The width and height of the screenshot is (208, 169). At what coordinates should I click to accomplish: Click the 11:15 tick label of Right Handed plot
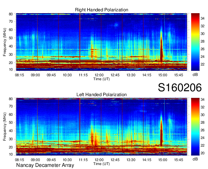point(83,75)
